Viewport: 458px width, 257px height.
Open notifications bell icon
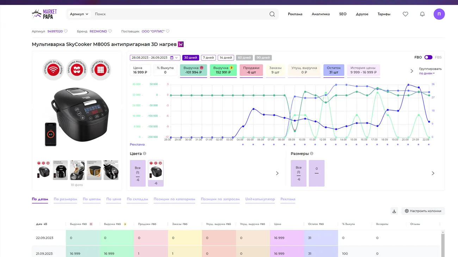pos(422,14)
